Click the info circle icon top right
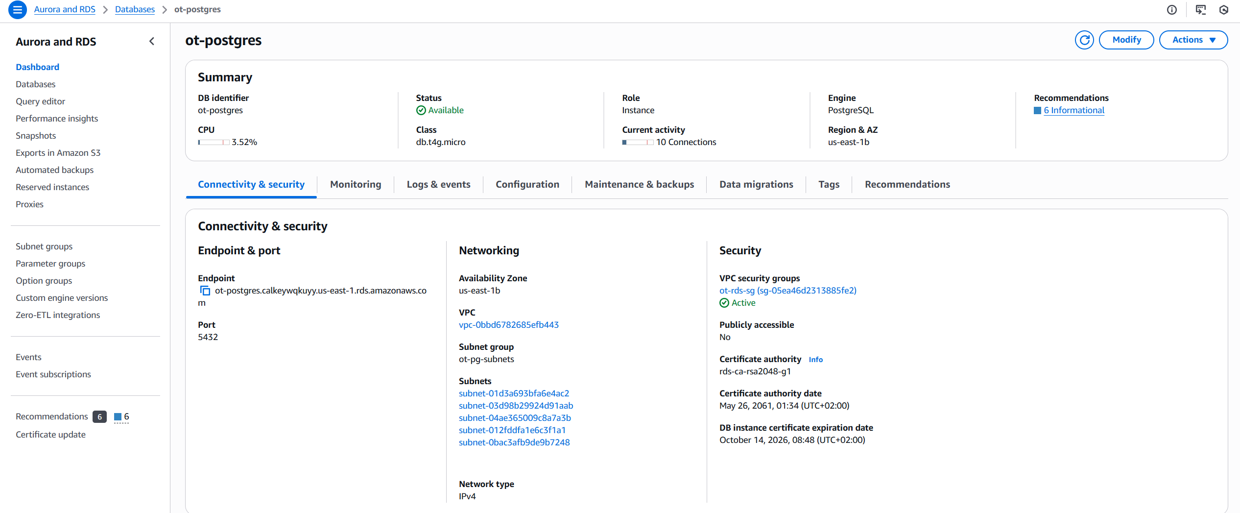Screen dimensions: 1240x513 tap(1172, 10)
